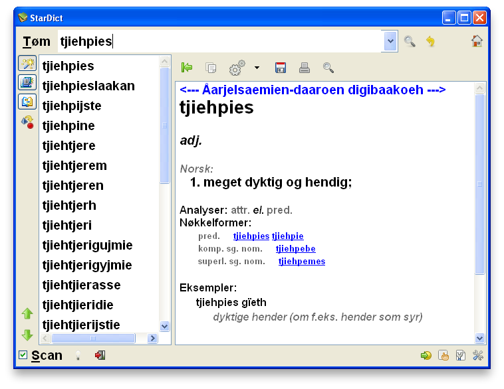Click the yellow go-back arrow icon

[430, 41]
